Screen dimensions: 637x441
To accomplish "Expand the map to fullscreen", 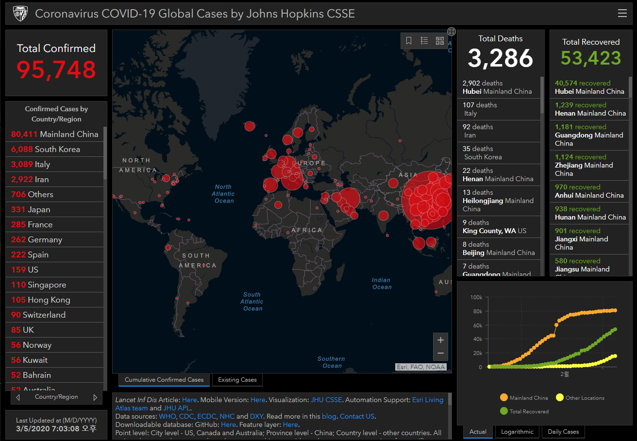I will [452, 32].
